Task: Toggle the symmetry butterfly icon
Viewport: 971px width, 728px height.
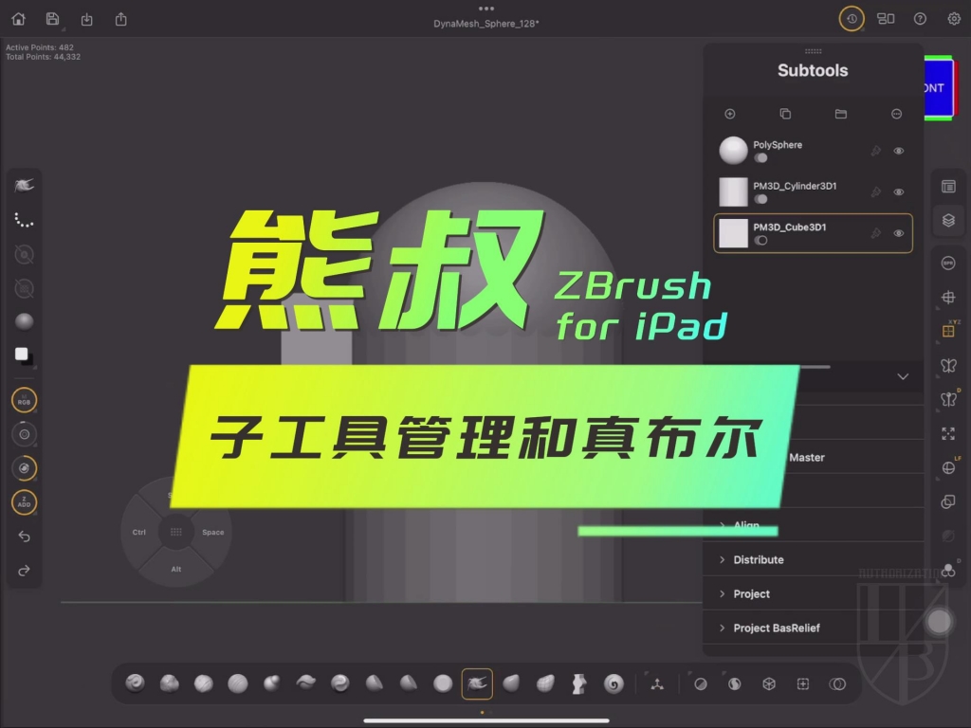Action: 948,365
